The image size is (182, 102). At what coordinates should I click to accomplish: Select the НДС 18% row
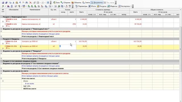point(90,86)
